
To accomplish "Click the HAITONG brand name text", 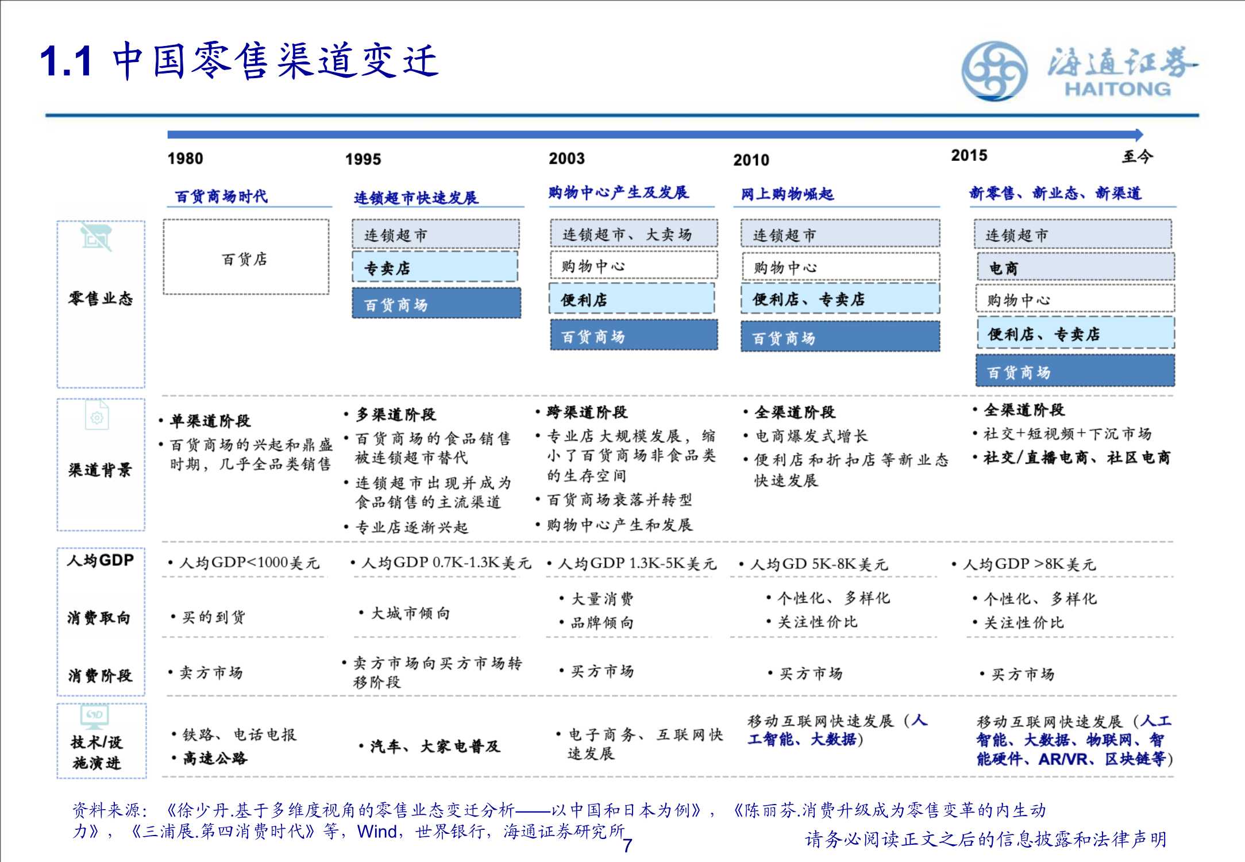I will click(1117, 89).
